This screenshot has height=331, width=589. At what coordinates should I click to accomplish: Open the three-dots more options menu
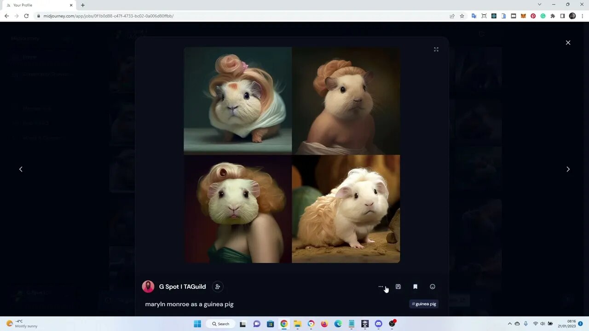pyautogui.click(x=381, y=286)
